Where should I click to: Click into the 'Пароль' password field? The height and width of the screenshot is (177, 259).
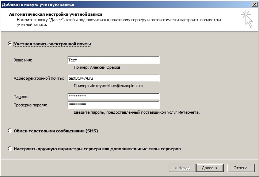coord(114,97)
